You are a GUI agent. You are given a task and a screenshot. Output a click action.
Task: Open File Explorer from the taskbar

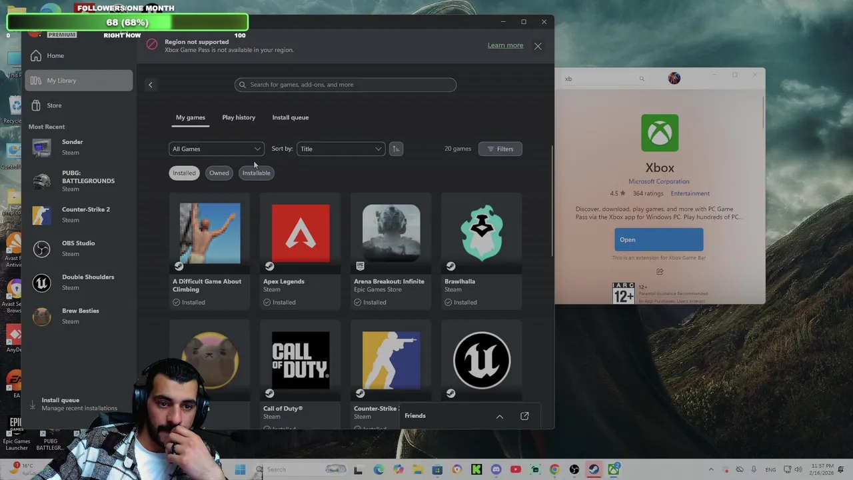point(418,470)
